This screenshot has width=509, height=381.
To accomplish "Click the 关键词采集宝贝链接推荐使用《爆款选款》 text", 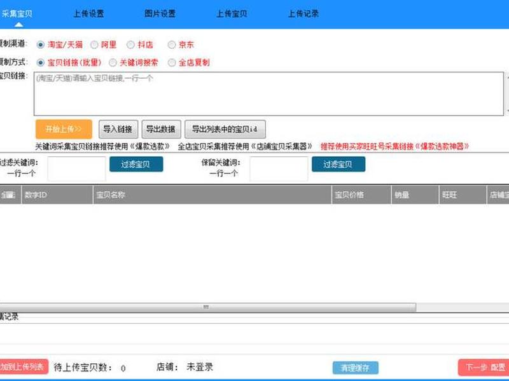I will [102, 147].
